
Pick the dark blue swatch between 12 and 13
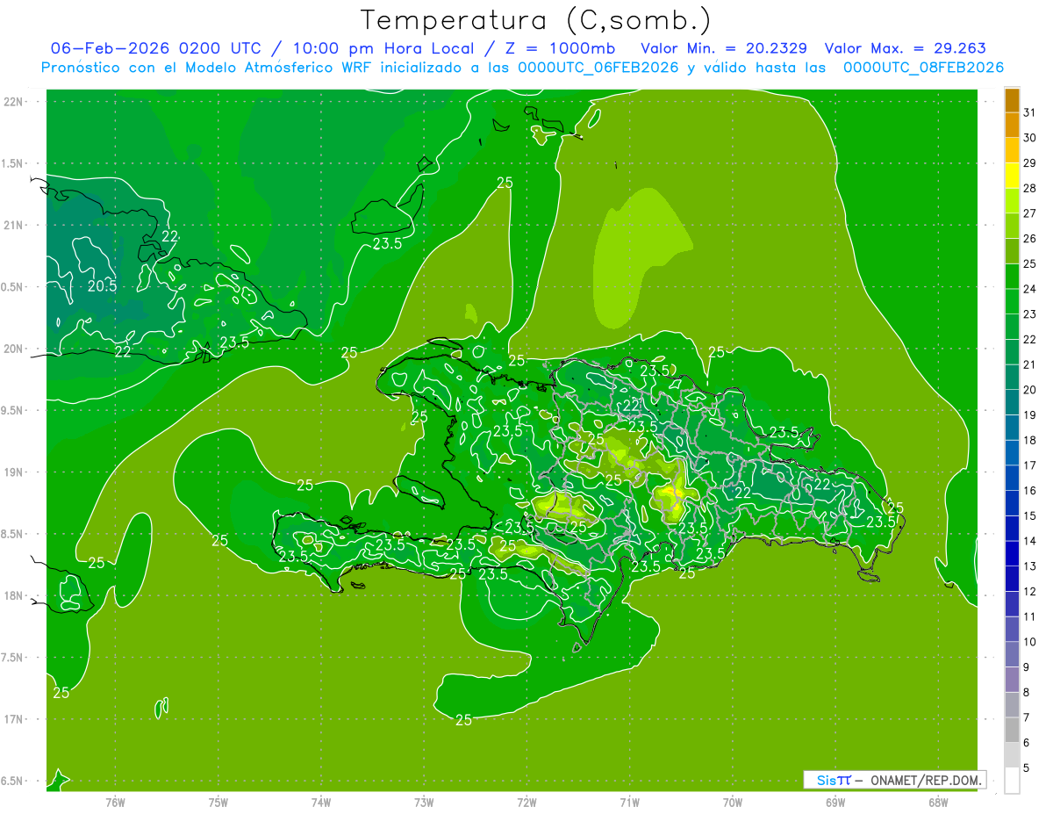point(1012,579)
